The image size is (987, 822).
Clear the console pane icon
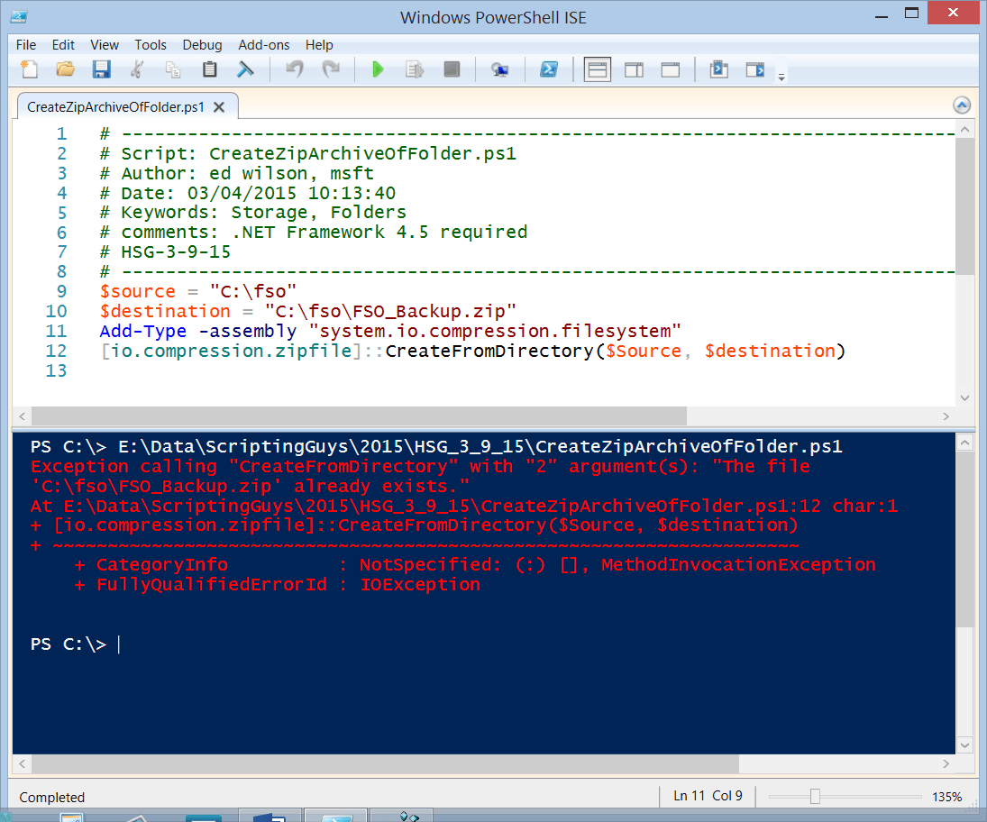point(245,69)
